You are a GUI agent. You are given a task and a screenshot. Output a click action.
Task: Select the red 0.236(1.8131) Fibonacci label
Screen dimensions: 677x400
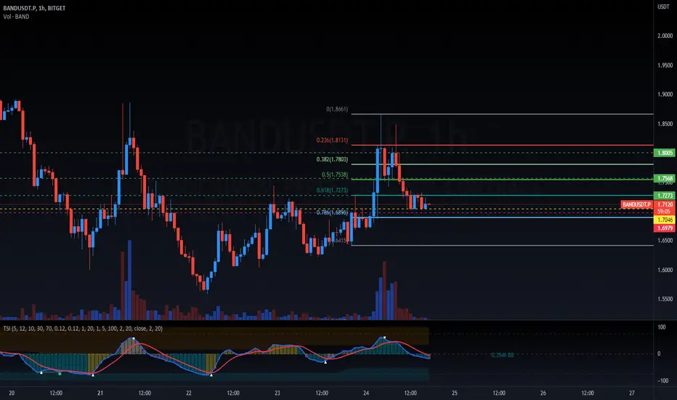click(x=332, y=140)
